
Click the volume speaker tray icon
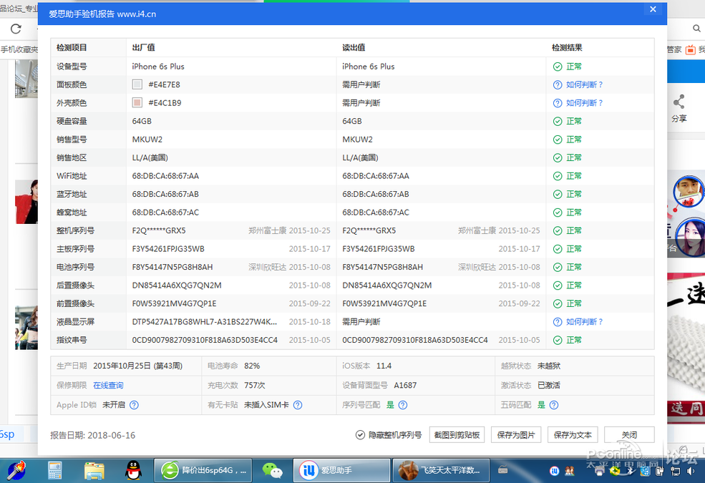point(691,471)
